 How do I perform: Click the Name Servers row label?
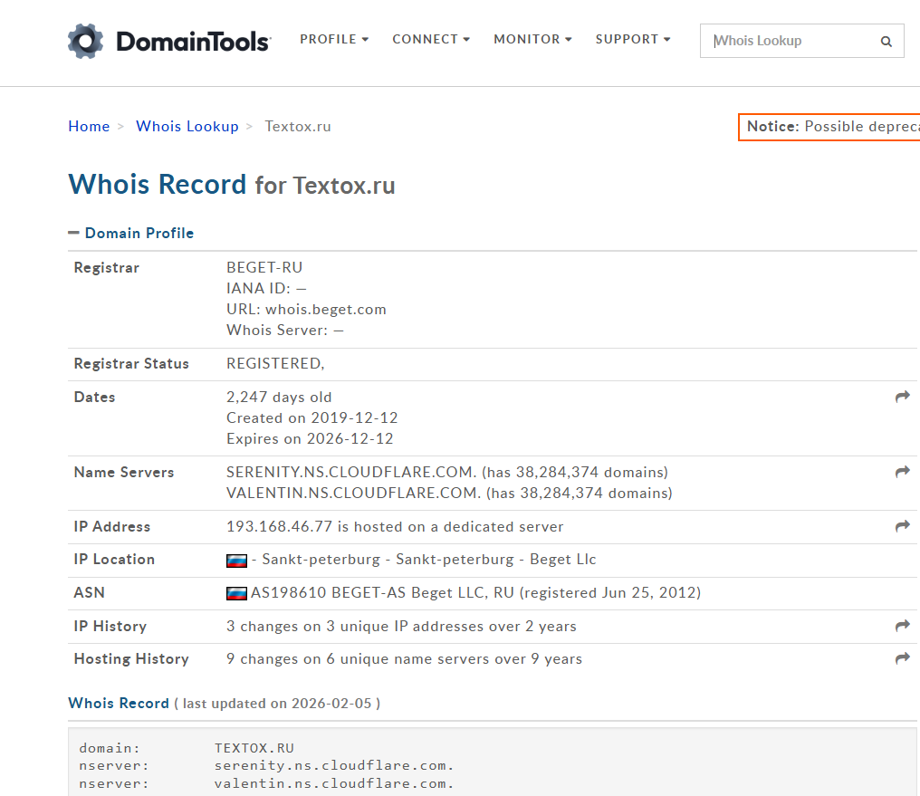[x=124, y=472]
